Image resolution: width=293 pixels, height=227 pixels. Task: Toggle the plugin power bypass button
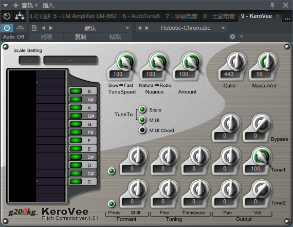[x=7, y=28]
